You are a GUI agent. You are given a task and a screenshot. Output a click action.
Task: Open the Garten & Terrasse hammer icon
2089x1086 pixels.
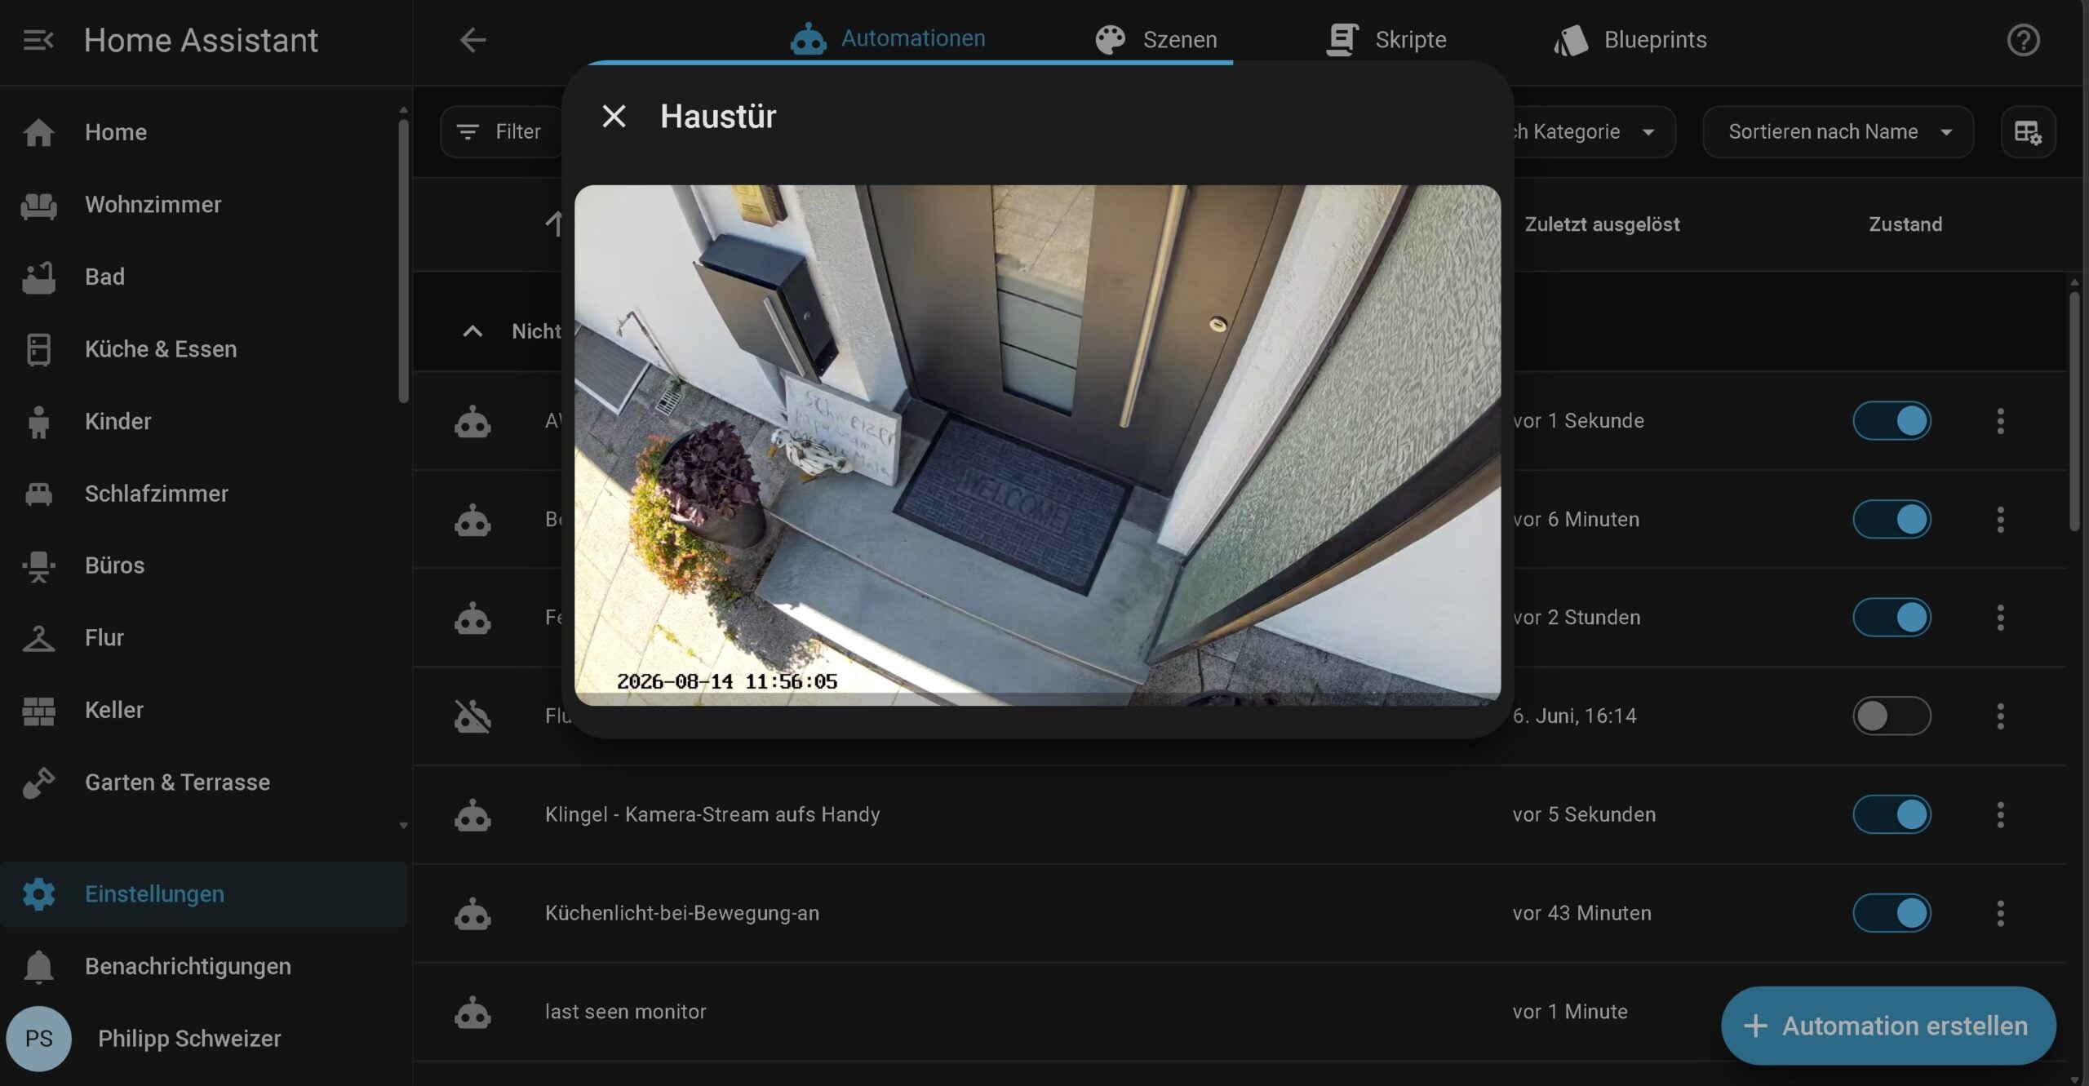pos(38,782)
